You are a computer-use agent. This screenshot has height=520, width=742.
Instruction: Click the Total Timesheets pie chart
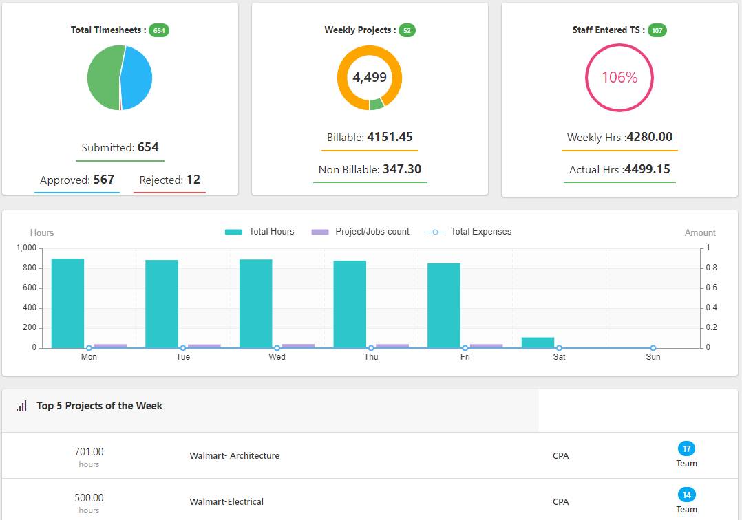118,78
